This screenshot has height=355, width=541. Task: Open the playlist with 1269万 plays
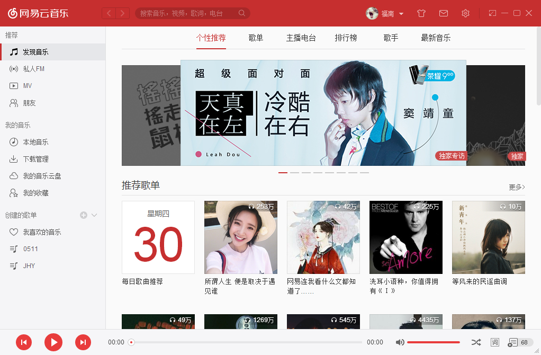(x=241, y=322)
